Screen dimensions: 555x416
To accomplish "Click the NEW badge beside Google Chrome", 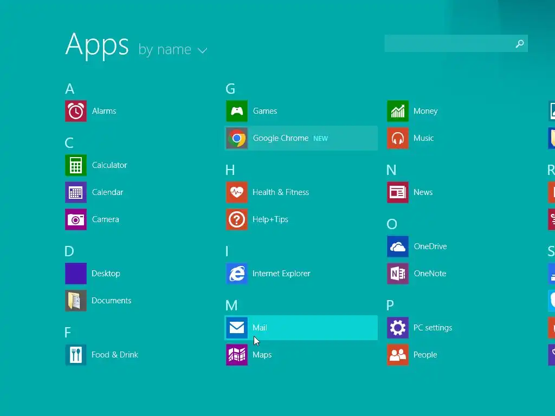I will [x=321, y=139].
